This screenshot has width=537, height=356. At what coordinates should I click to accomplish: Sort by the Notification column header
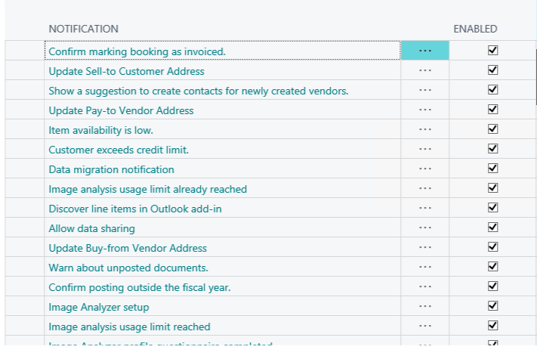(x=83, y=29)
